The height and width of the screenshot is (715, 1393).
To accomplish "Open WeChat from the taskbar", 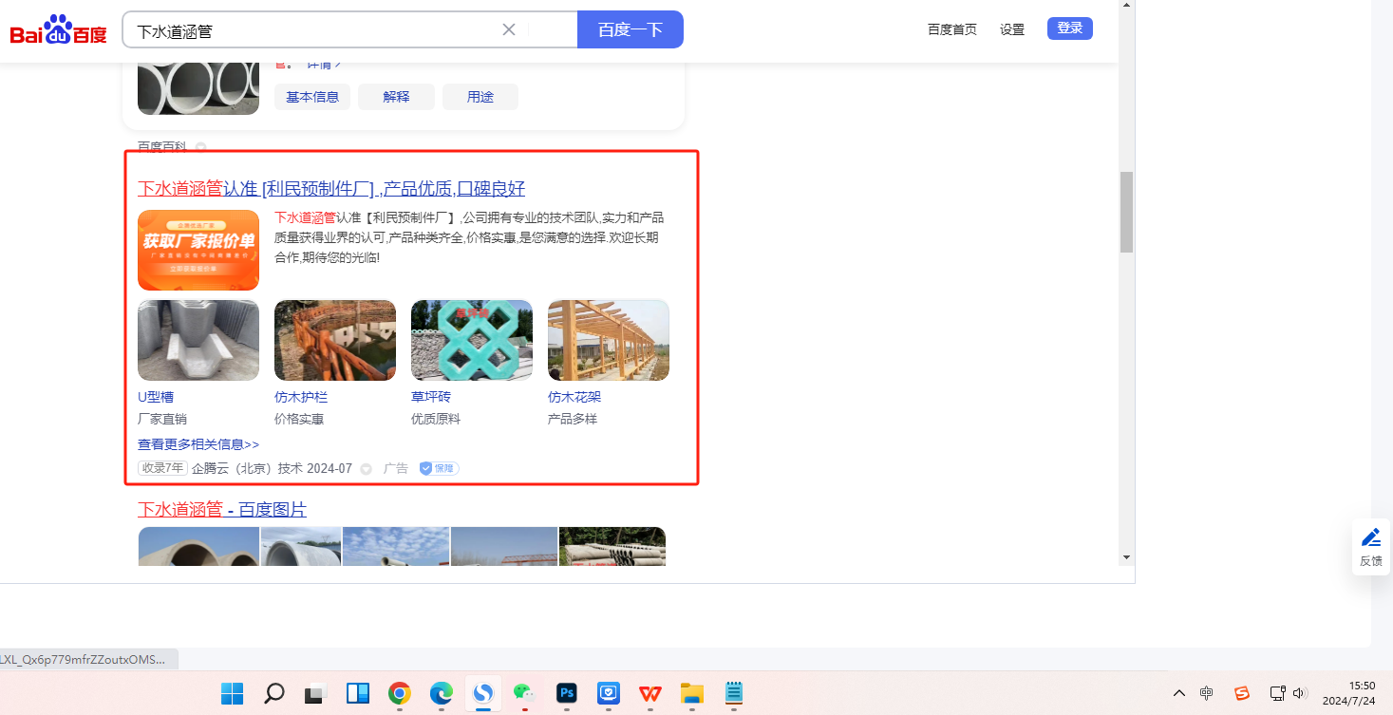I will coord(524,694).
